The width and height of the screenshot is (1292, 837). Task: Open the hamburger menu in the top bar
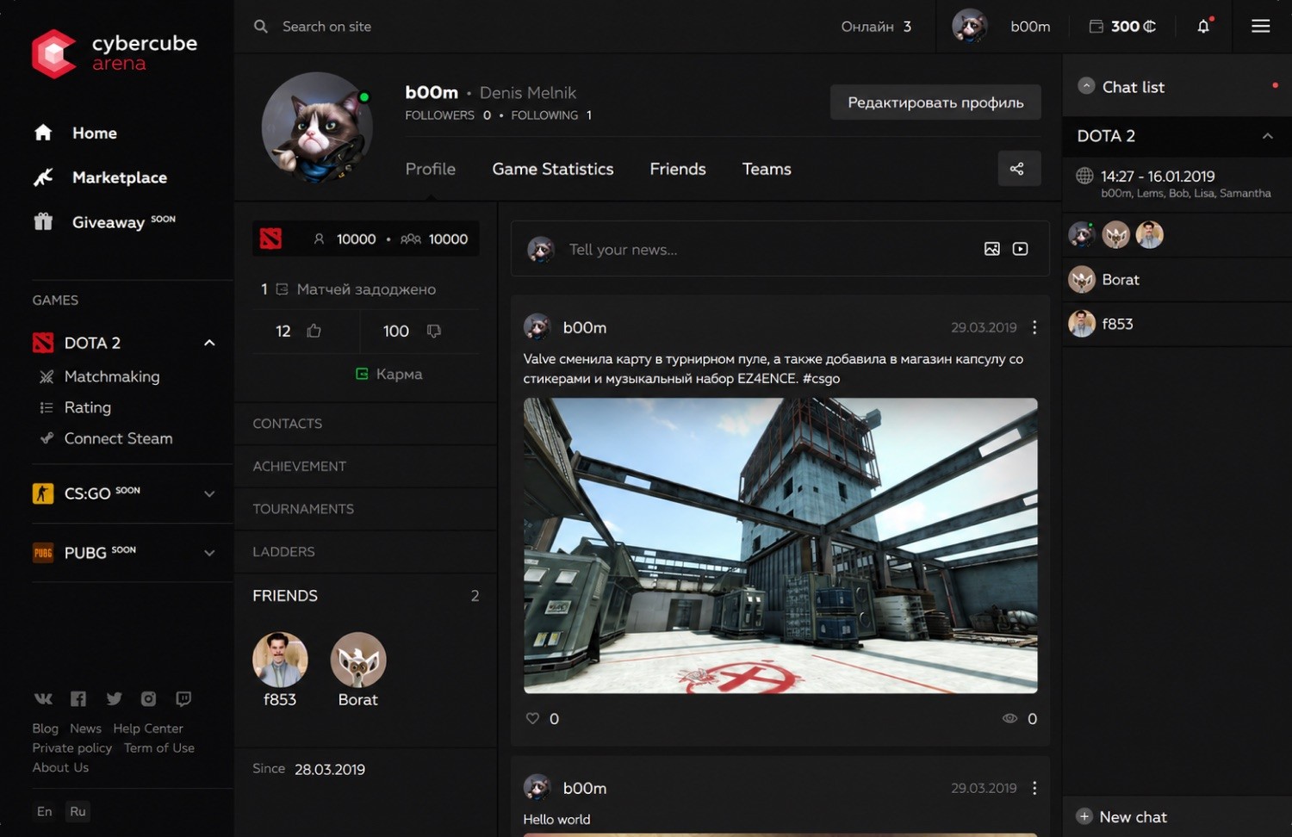tap(1260, 26)
